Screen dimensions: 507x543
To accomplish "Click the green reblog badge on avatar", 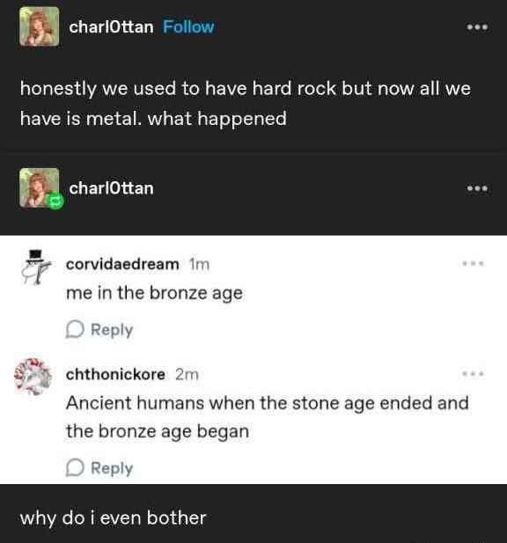I will click(55, 202).
